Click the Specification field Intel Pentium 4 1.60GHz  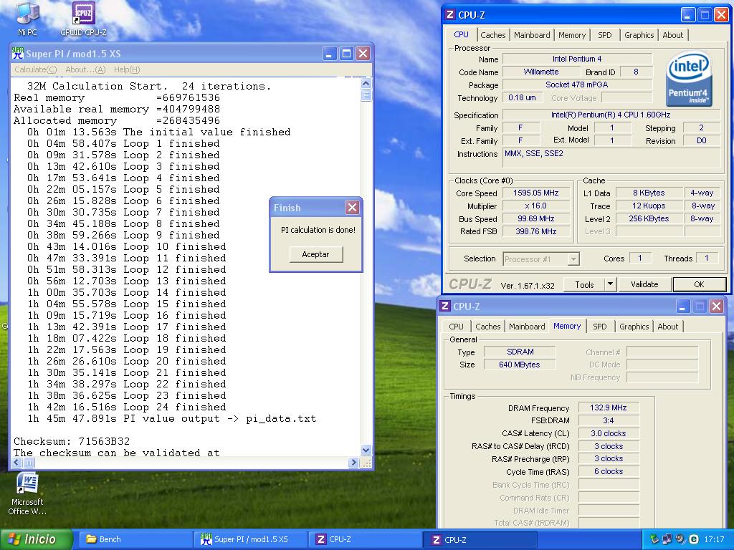click(x=611, y=115)
